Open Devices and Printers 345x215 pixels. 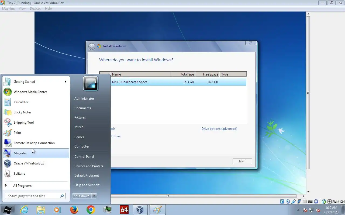pyautogui.click(x=89, y=166)
